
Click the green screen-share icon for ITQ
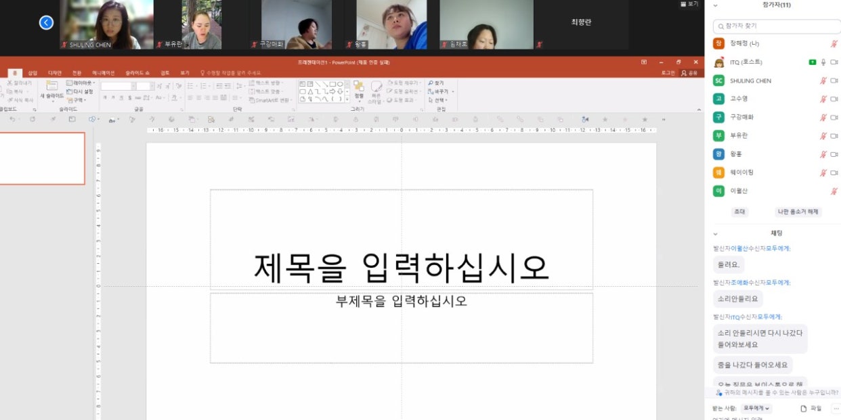point(812,62)
